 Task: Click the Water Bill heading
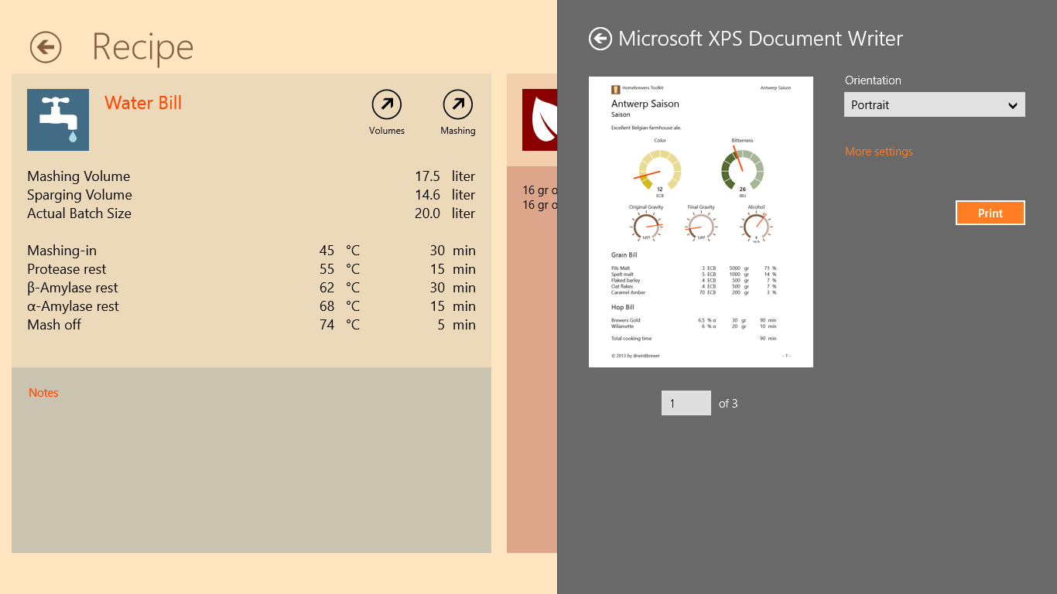point(143,103)
